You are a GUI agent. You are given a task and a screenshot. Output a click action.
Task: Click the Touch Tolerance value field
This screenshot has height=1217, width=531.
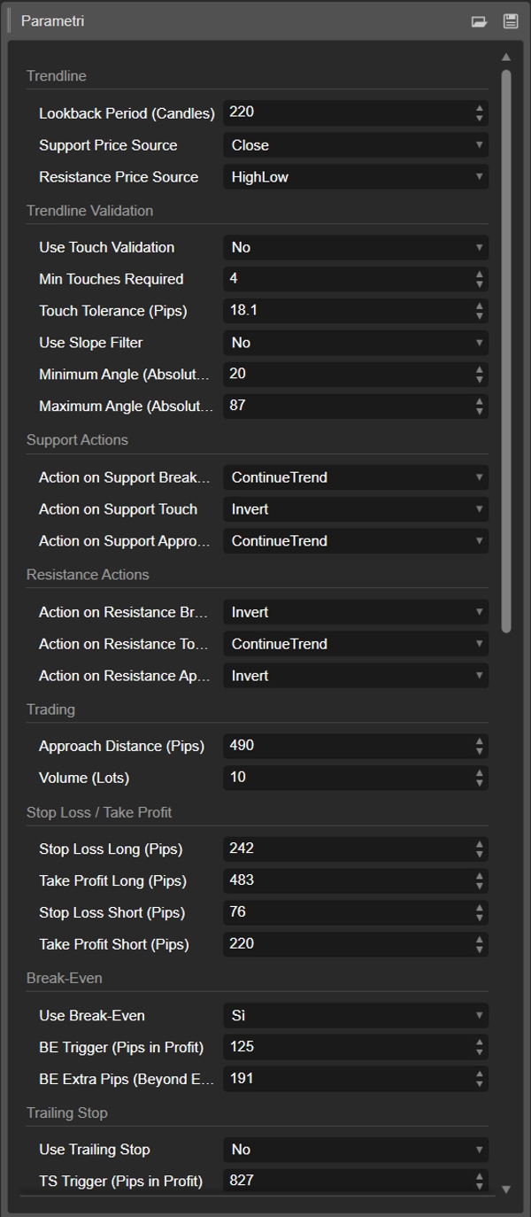pos(347,311)
